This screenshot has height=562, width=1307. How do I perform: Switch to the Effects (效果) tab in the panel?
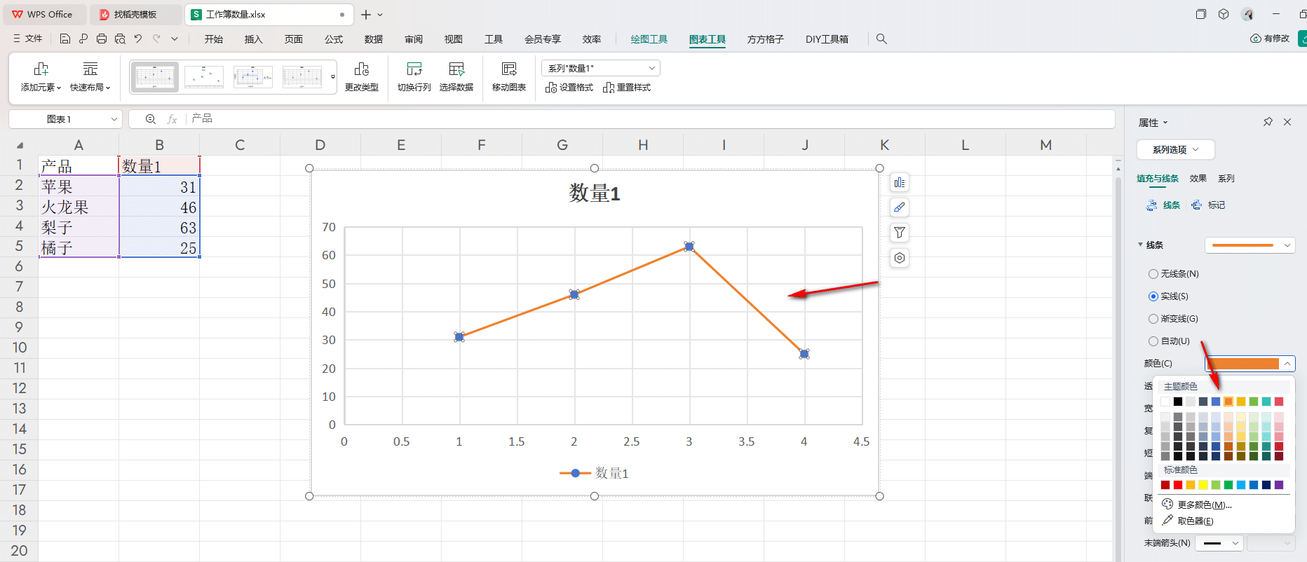(1198, 179)
